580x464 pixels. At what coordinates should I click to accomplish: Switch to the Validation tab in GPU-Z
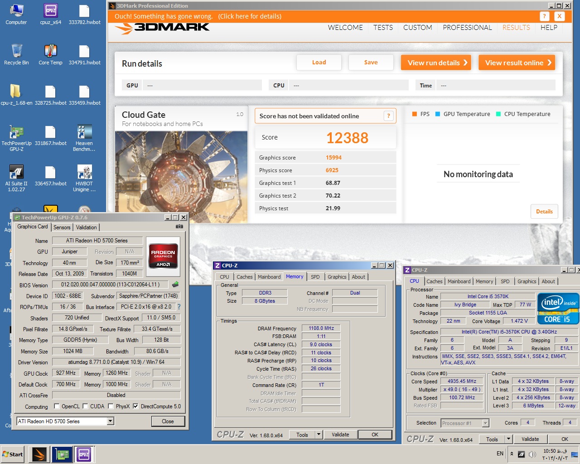(86, 227)
